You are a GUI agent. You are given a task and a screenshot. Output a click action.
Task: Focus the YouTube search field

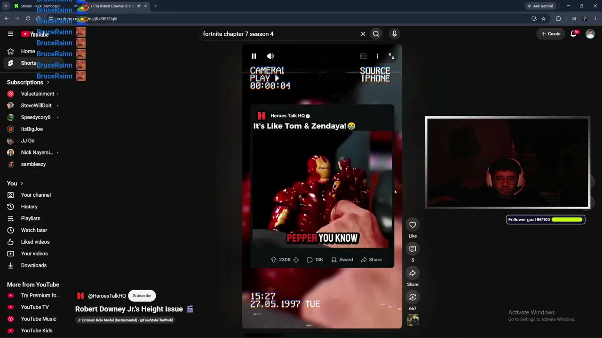pos(278,34)
